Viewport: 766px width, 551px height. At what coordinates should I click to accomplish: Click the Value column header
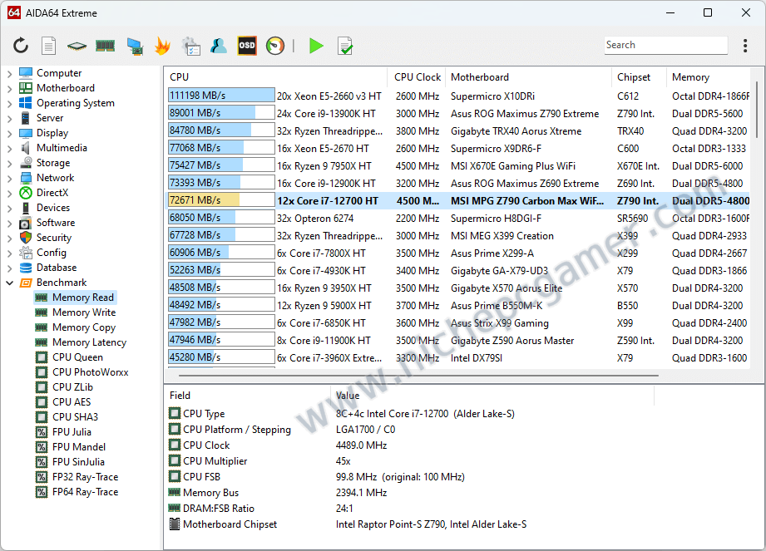(x=492, y=396)
